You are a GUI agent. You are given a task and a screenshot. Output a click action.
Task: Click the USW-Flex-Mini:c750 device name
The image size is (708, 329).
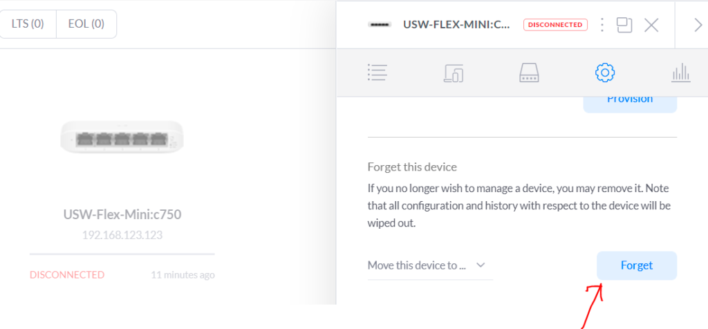122,214
